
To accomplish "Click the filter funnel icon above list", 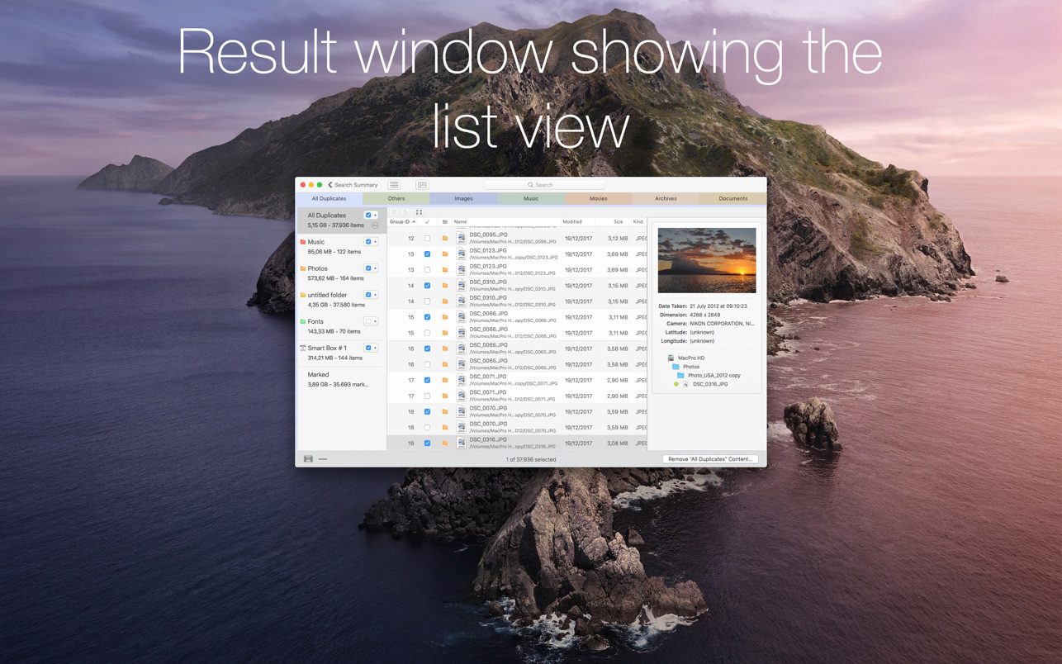I will click(394, 212).
